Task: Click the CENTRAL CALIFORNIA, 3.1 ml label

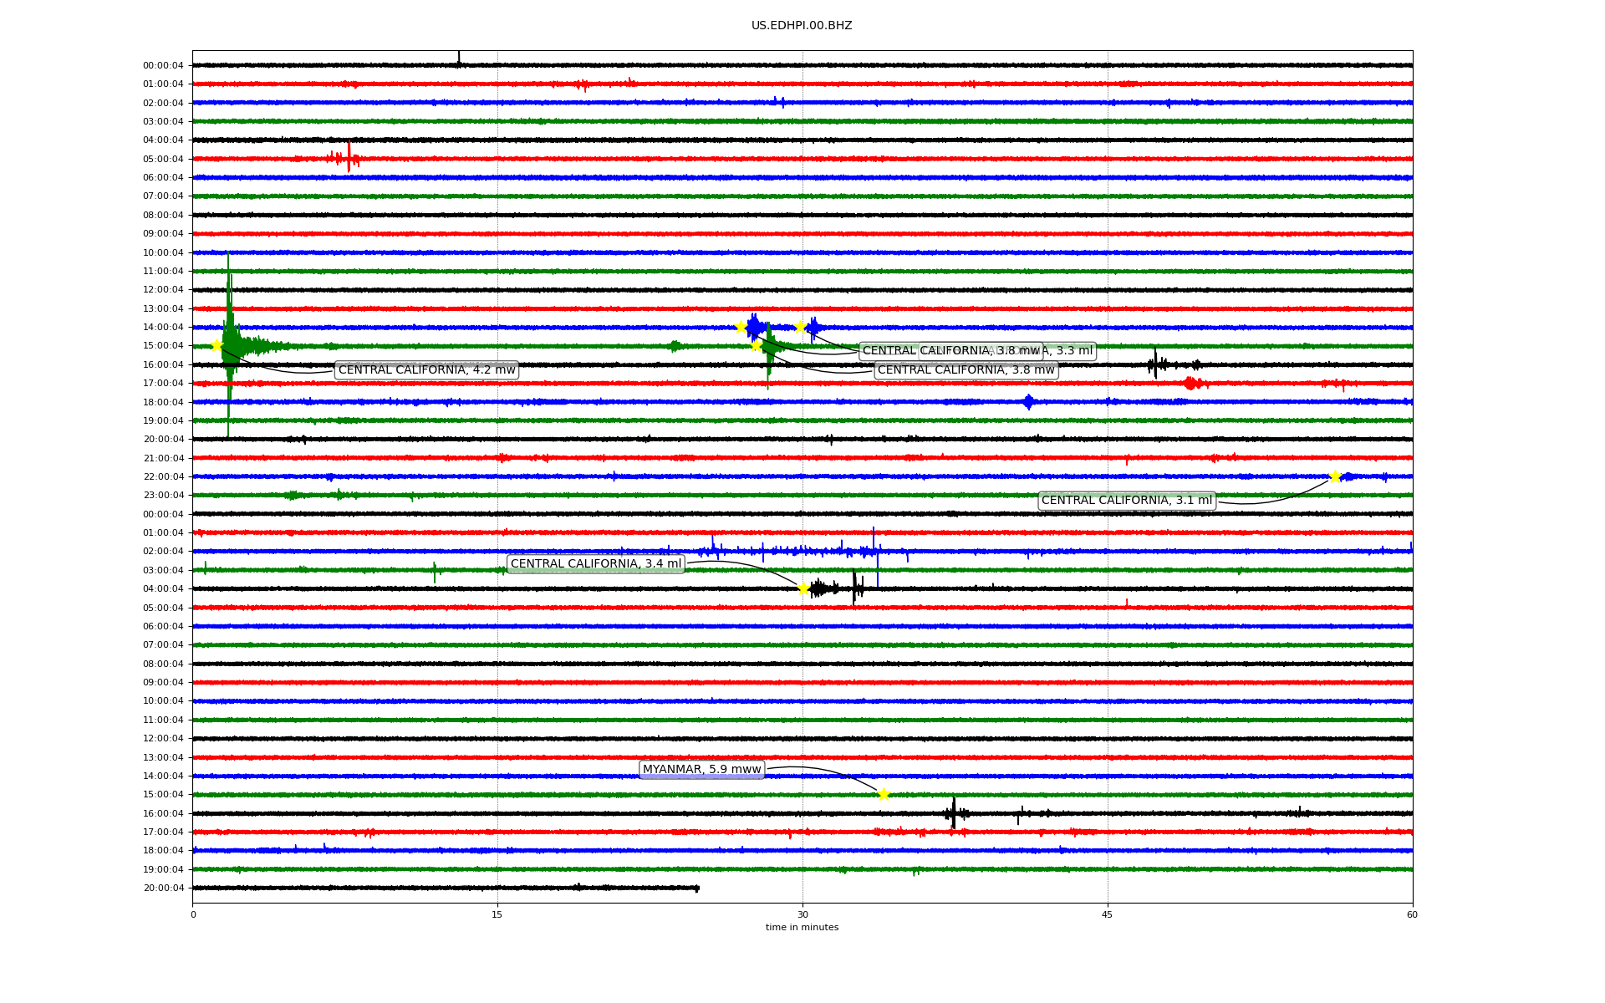Action: [x=1126, y=501]
